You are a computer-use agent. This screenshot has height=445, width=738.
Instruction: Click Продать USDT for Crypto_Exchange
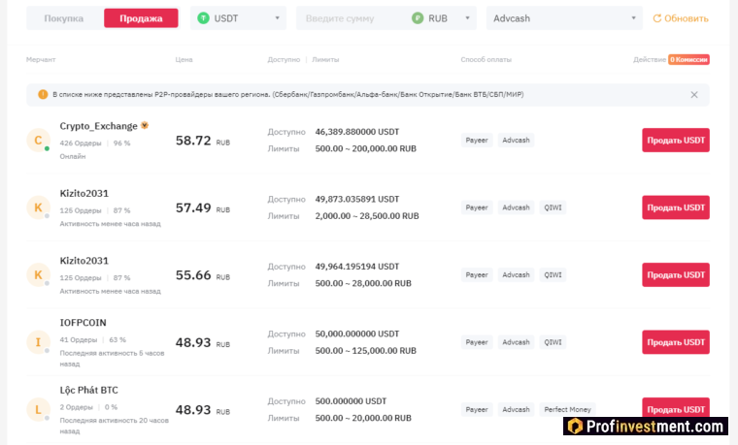[676, 140]
